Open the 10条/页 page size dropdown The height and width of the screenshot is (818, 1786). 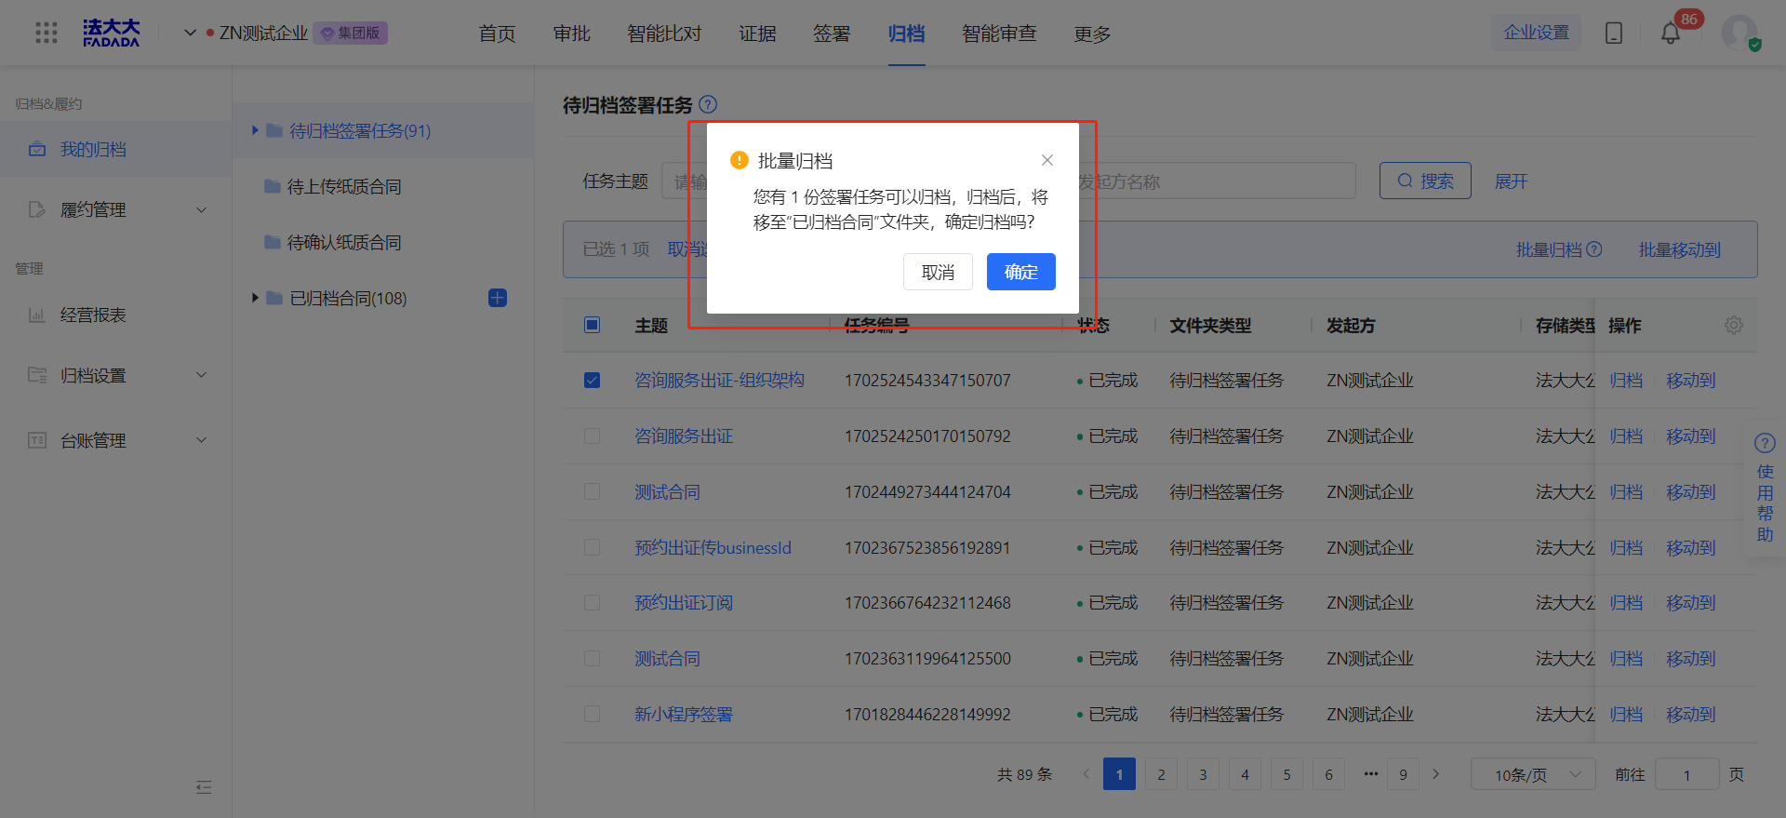coord(1533,774)
